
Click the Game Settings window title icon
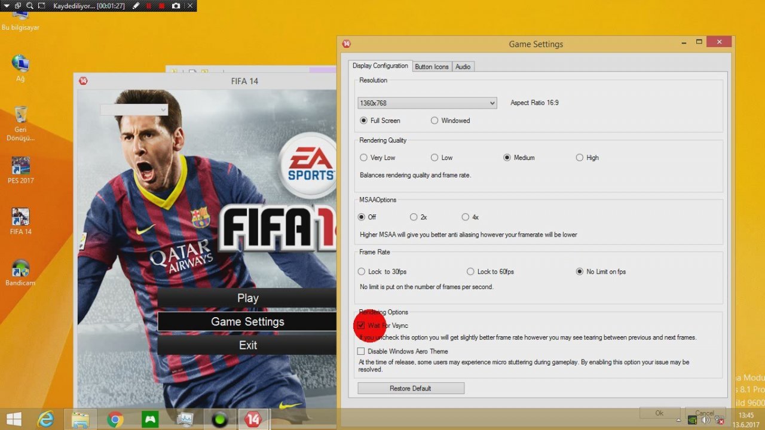(346, 44)
